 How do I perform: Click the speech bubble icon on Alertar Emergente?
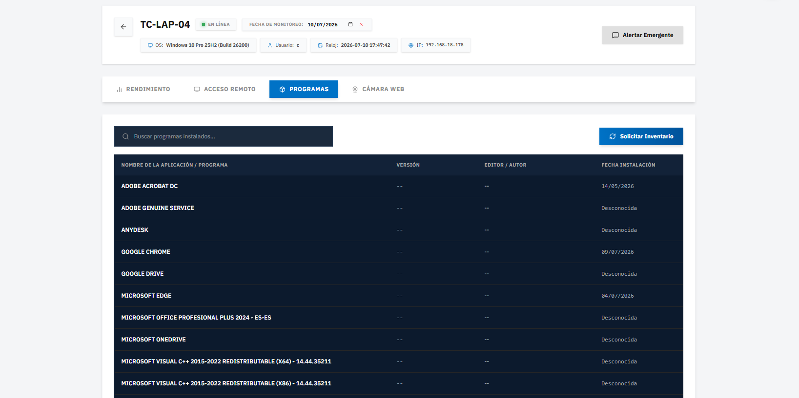tap(615, 35)
